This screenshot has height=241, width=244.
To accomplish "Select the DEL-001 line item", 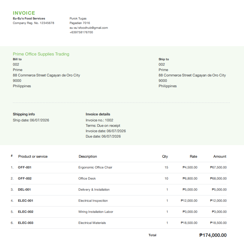I will 119,189.
